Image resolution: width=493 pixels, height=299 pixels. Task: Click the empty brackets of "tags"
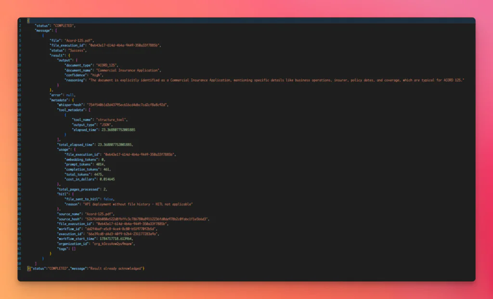point(74,249)
